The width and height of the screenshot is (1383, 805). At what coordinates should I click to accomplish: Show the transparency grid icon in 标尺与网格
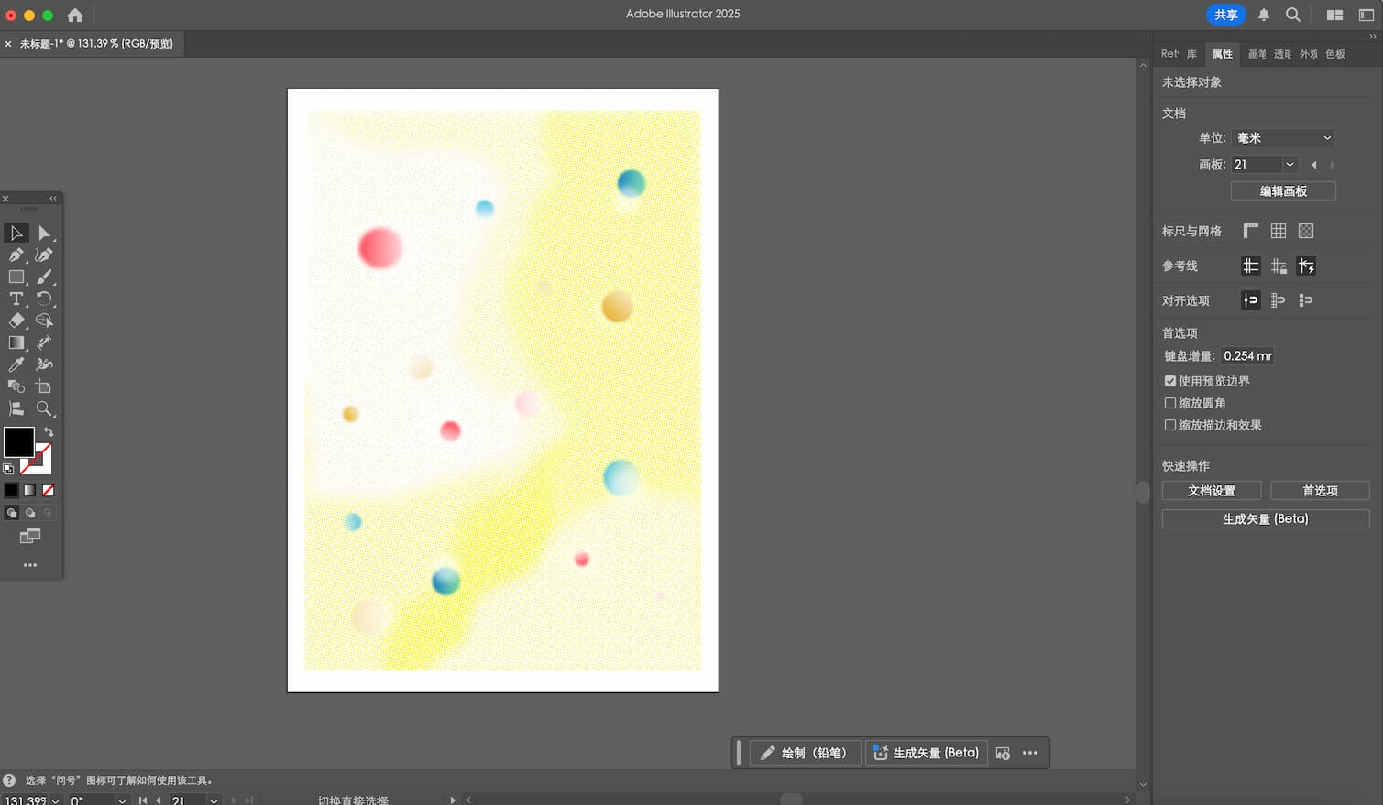click(1305, 230)
